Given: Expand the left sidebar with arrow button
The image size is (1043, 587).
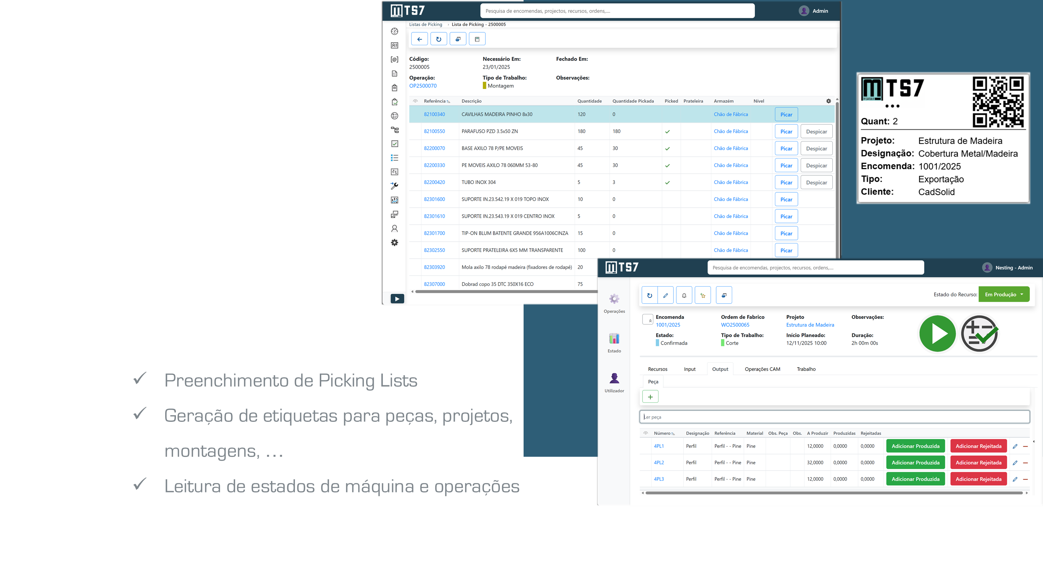Looking at the screenshot, I should click(397, 299).
